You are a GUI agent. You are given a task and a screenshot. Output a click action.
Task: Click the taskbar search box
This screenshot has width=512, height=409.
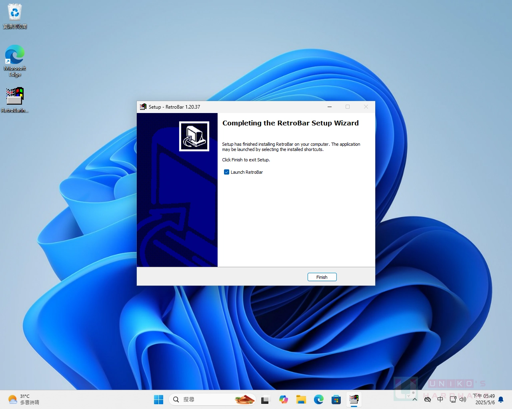pos(213,399)
